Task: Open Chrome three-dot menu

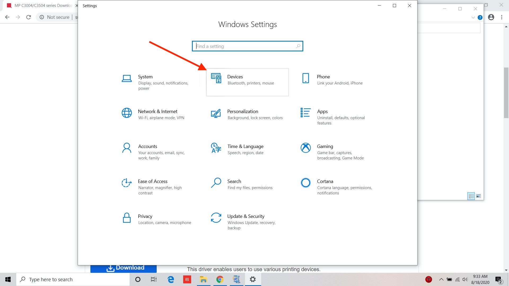Action: [502, 17]
